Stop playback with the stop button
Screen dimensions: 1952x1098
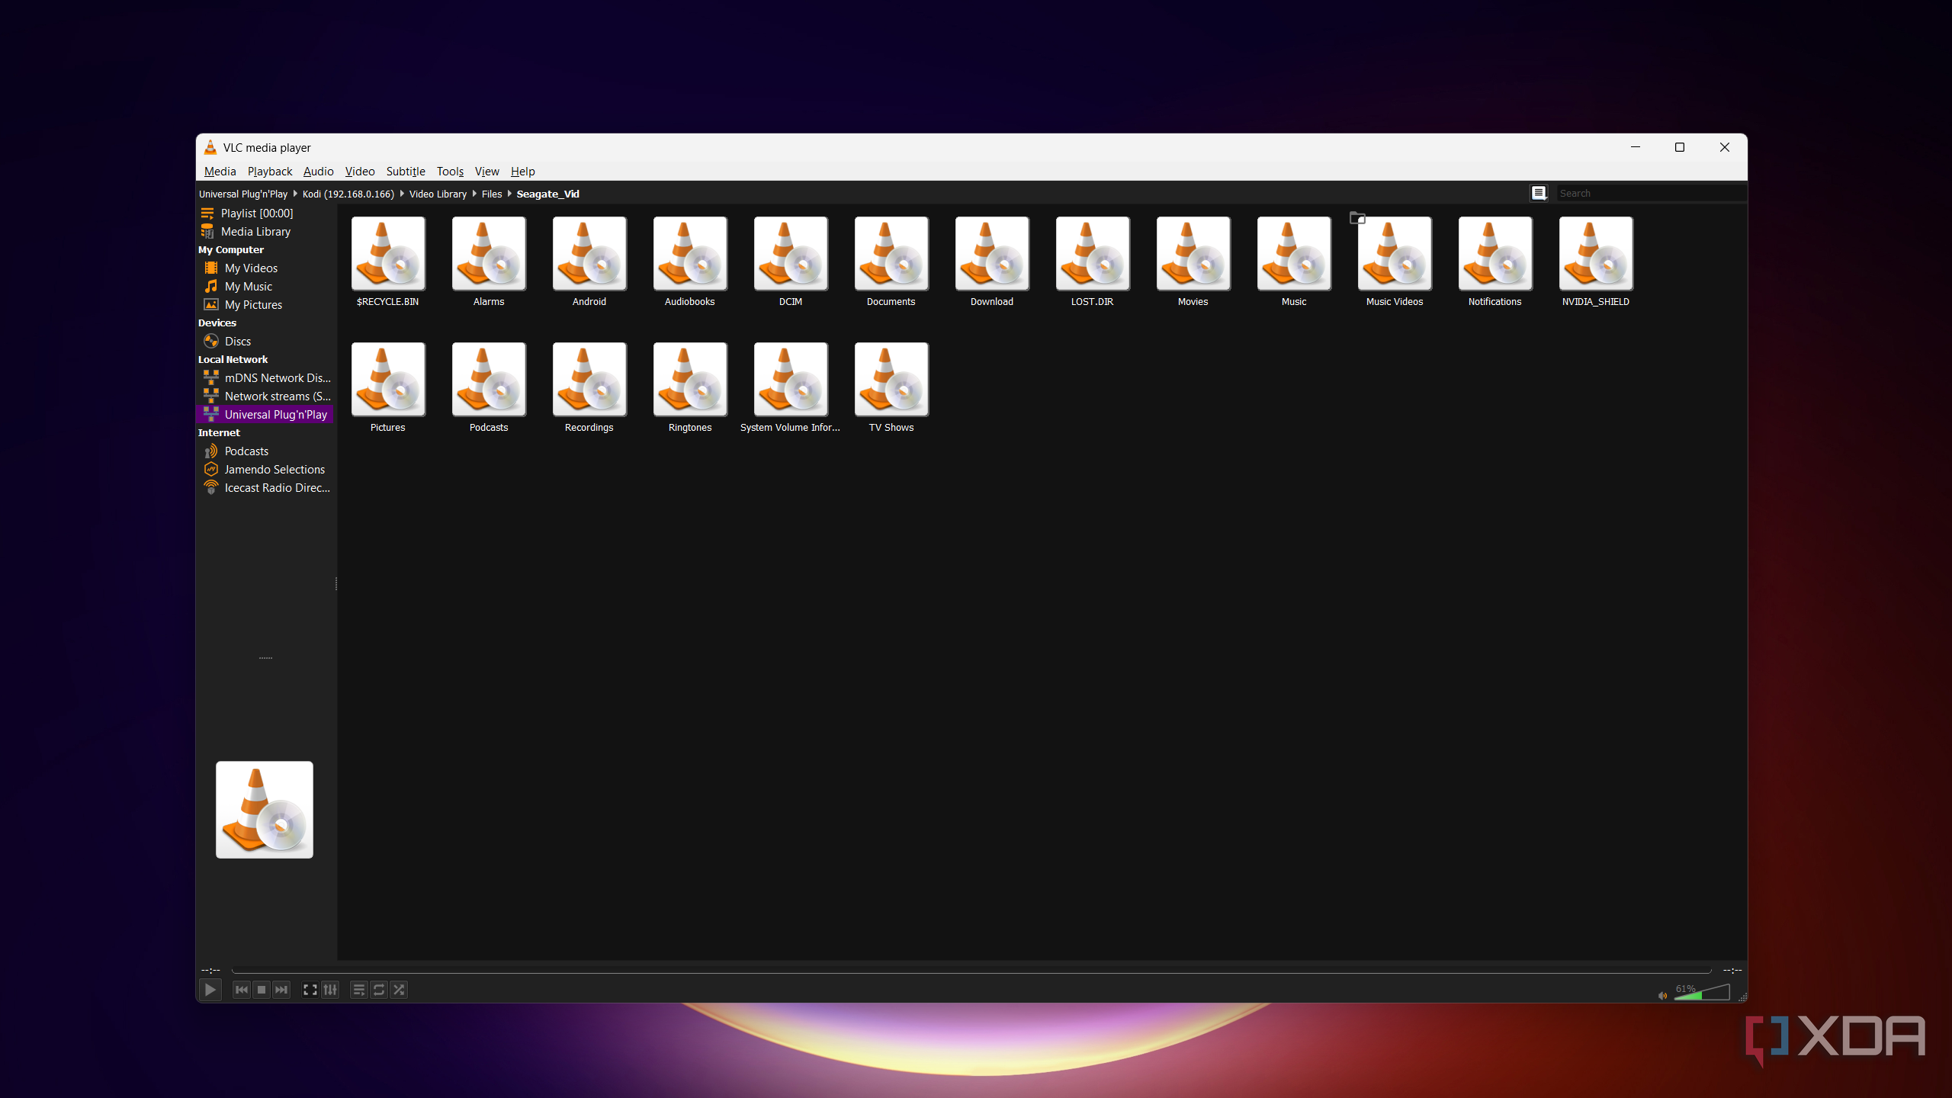(262, 990)
